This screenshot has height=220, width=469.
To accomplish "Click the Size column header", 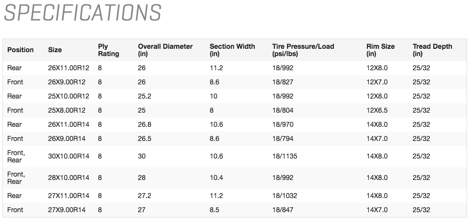I will (x=55, y=50).
